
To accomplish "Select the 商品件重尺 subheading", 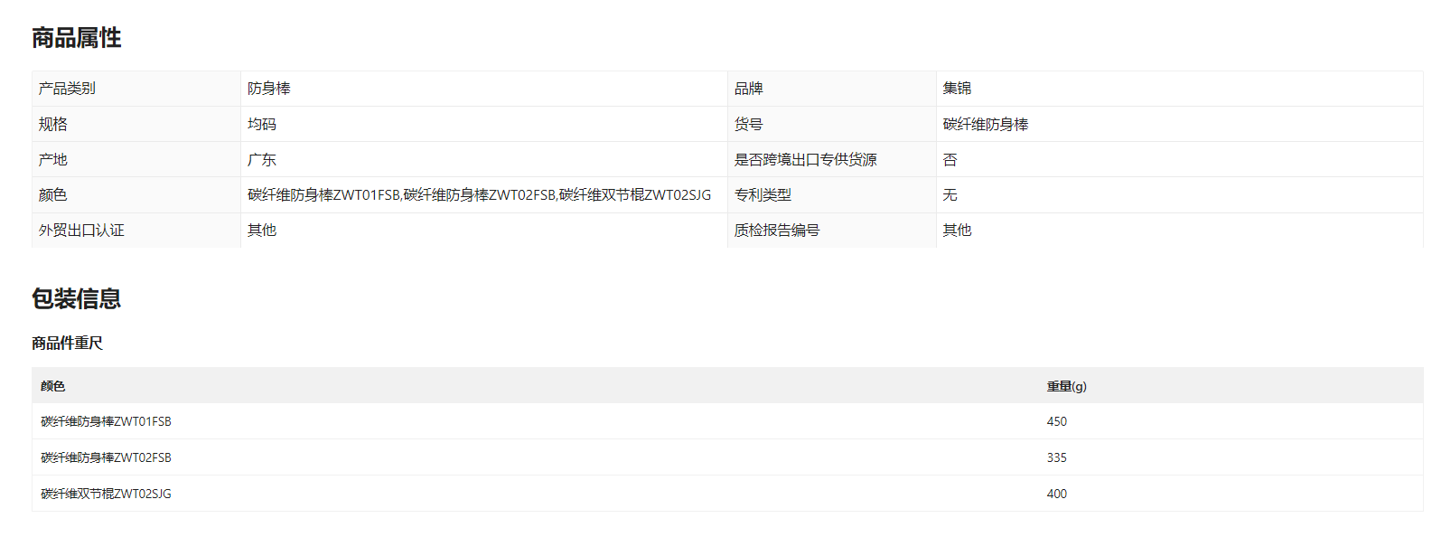I will (x=67, y=344).
